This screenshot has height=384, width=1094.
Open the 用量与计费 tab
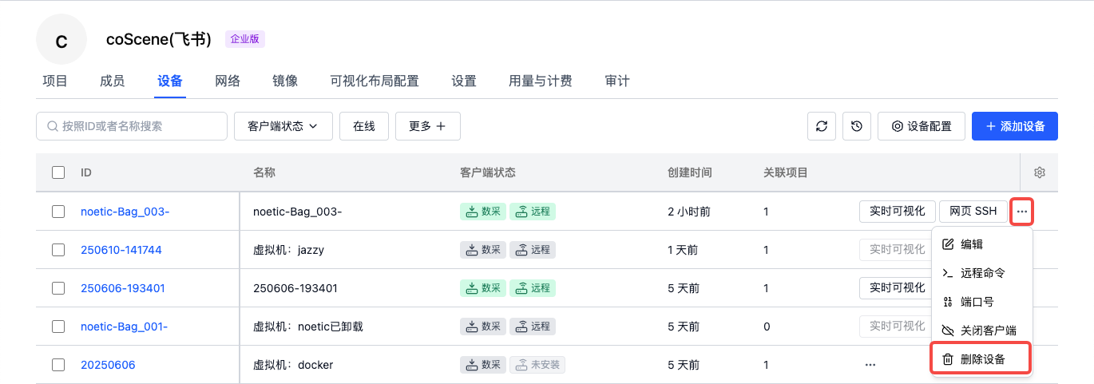point(541,81)
